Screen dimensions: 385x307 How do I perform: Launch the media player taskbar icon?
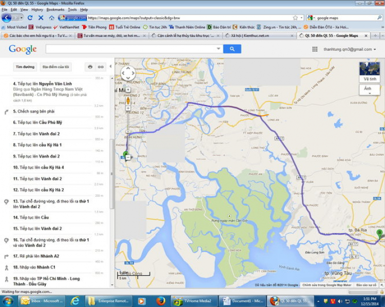point(141,301)
